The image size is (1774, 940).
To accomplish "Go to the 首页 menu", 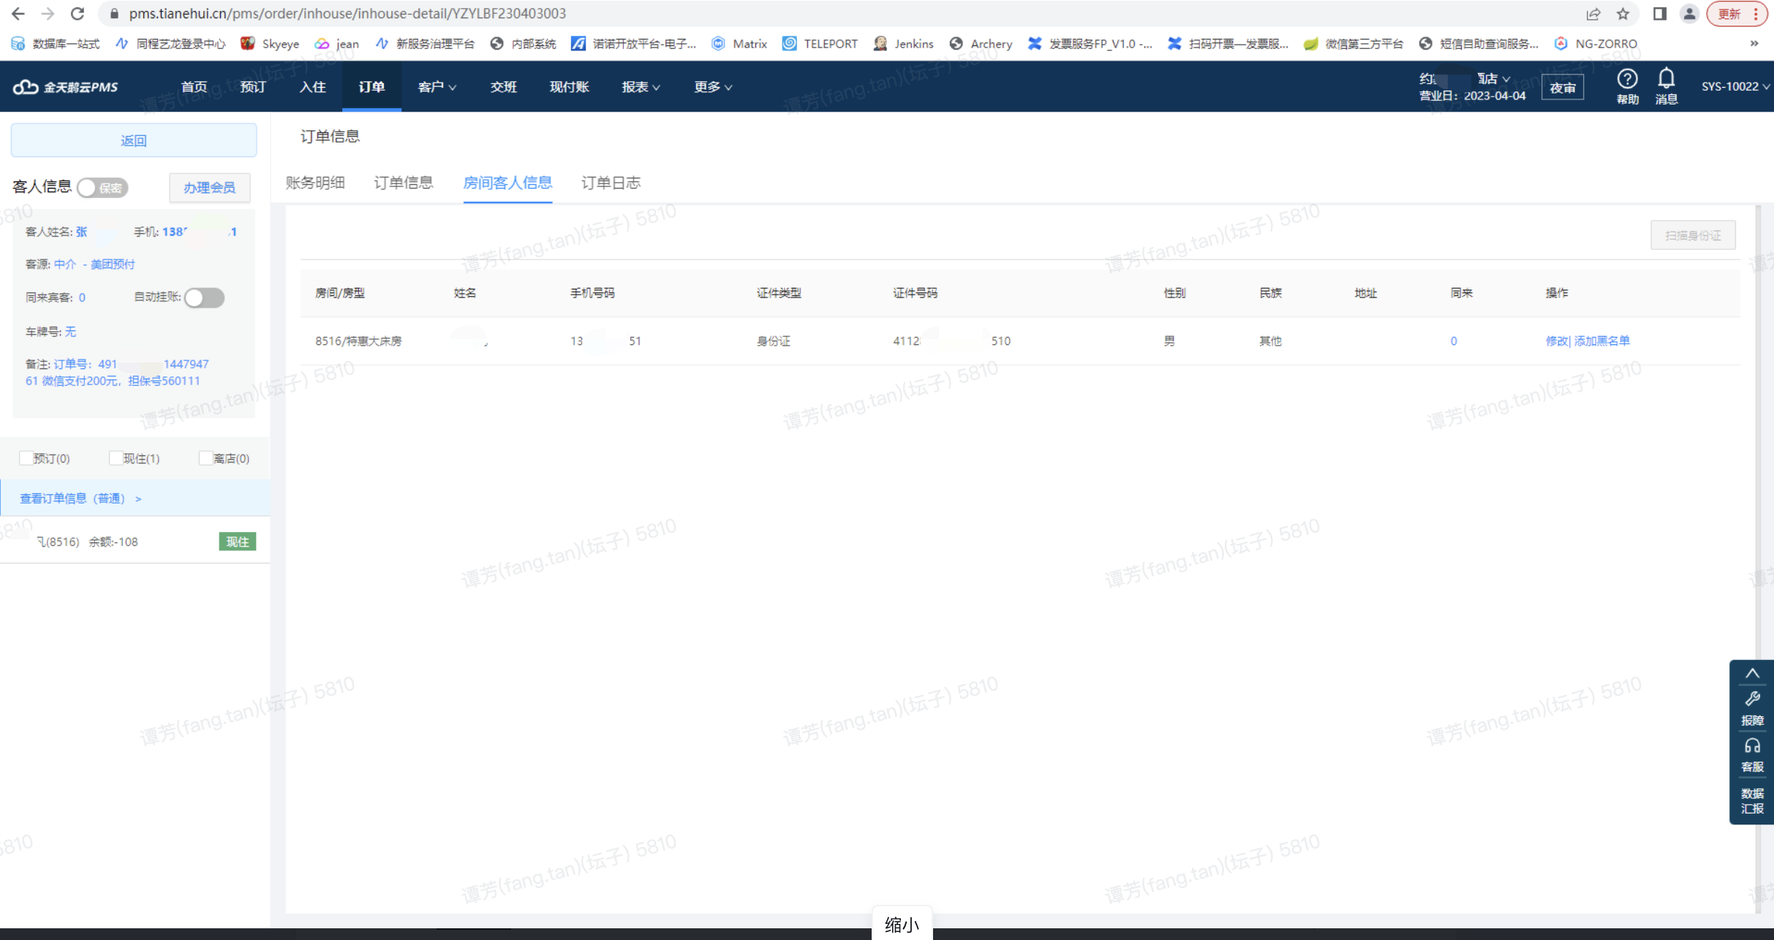I will (x=194, y=87).
